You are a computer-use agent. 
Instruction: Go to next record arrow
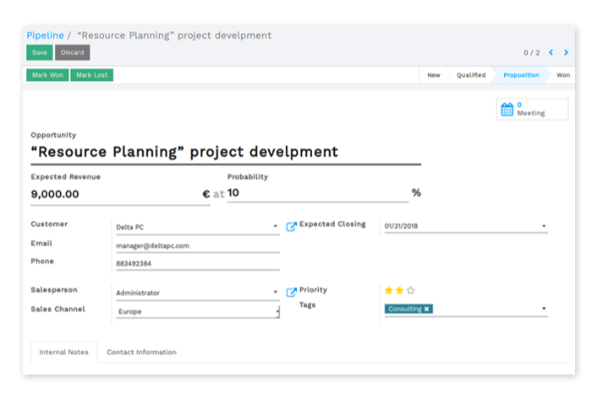click(x=566, y=52)
